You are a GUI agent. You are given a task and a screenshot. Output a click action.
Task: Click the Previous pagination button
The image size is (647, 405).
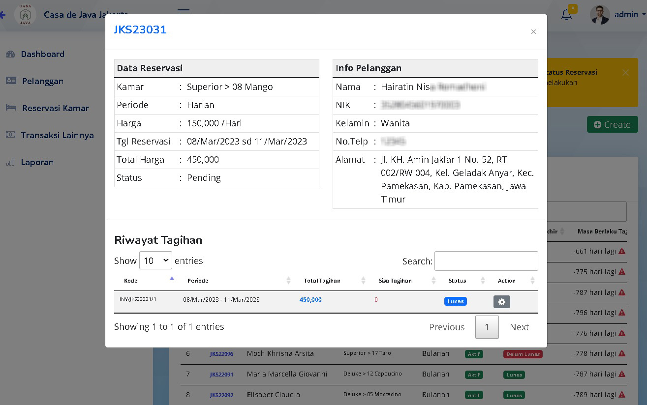[447, 327]
